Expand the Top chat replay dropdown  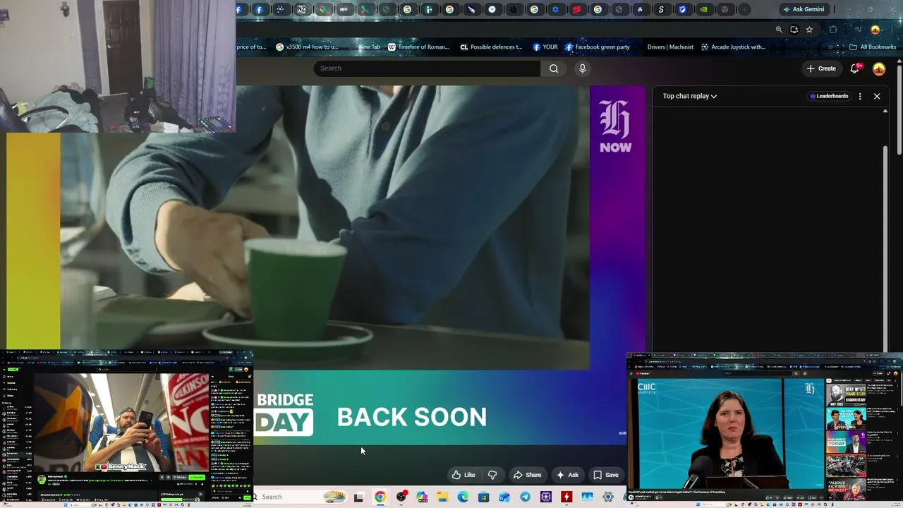click(689, 96)
